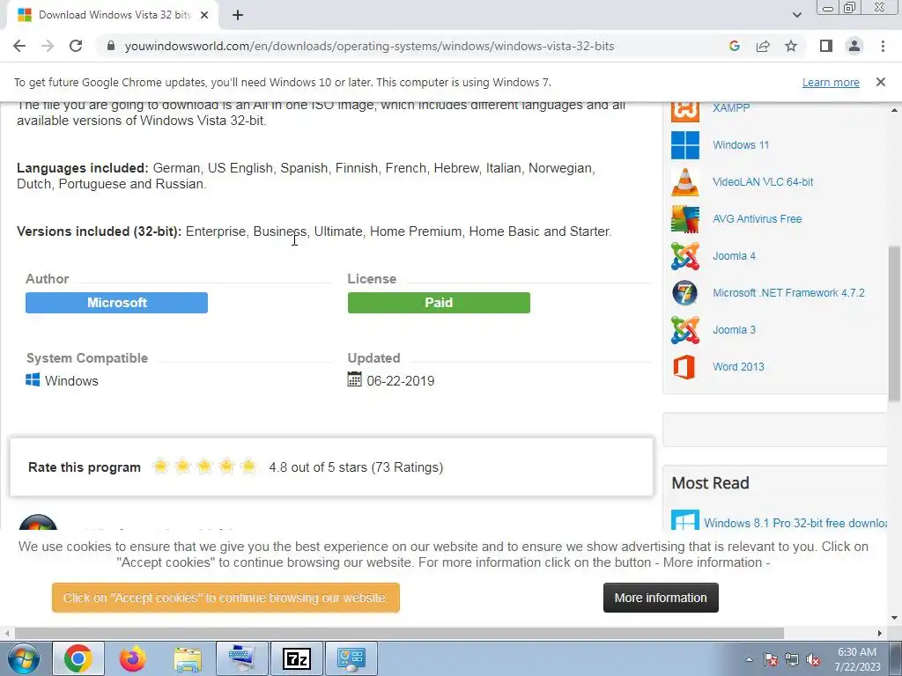Show hidden system tray icons
The image size is (902, 676).
749,659
